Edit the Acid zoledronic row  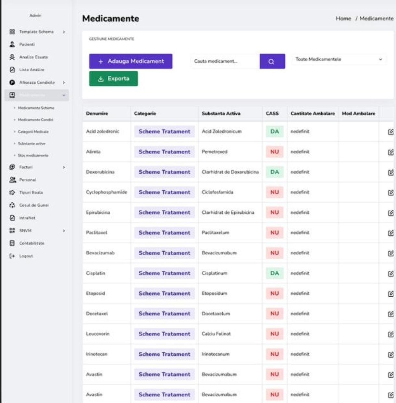click(x=390, y=132)
